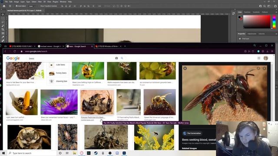The height and width of the screenshot is (156, 278).
Task: Open the Color panel options menu
Action: (x=276, y=12)
